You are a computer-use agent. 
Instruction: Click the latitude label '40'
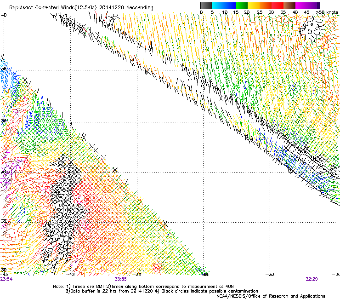point(4,15)
